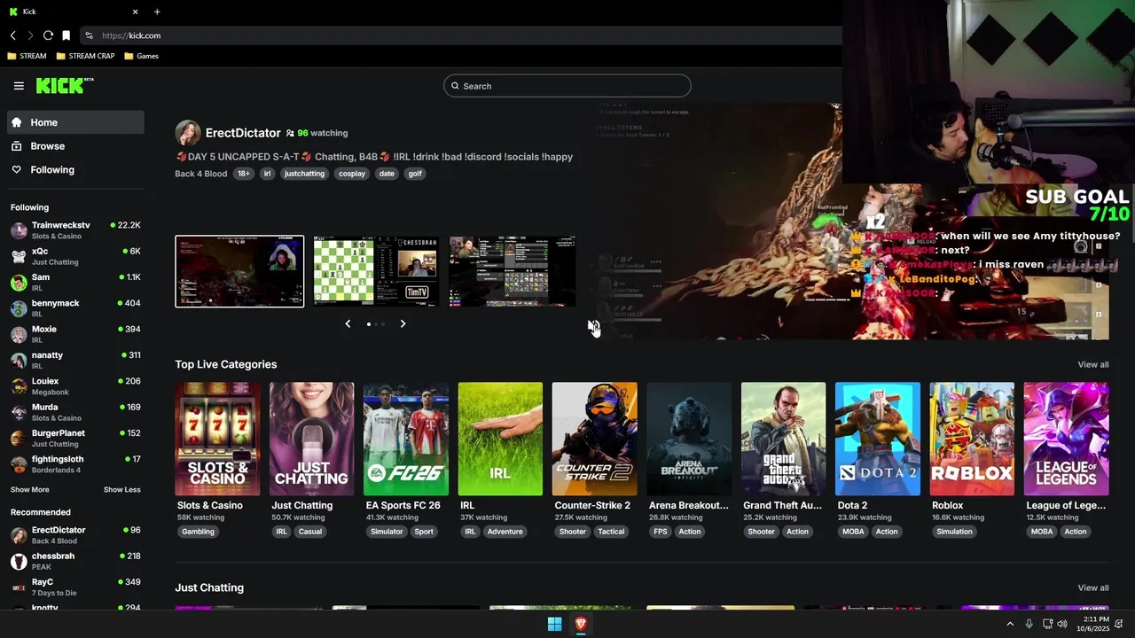This screenshot has width=1135, height=638.
Task: Open EA Sports FC 26 category
Action: click(406, 439)
